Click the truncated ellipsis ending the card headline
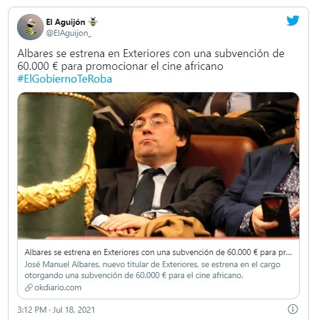Image resolution: width=312 pixels, height=320 pixels. coord(289,253)
